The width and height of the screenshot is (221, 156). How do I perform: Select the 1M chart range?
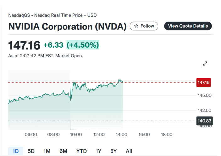click(47, 151)
